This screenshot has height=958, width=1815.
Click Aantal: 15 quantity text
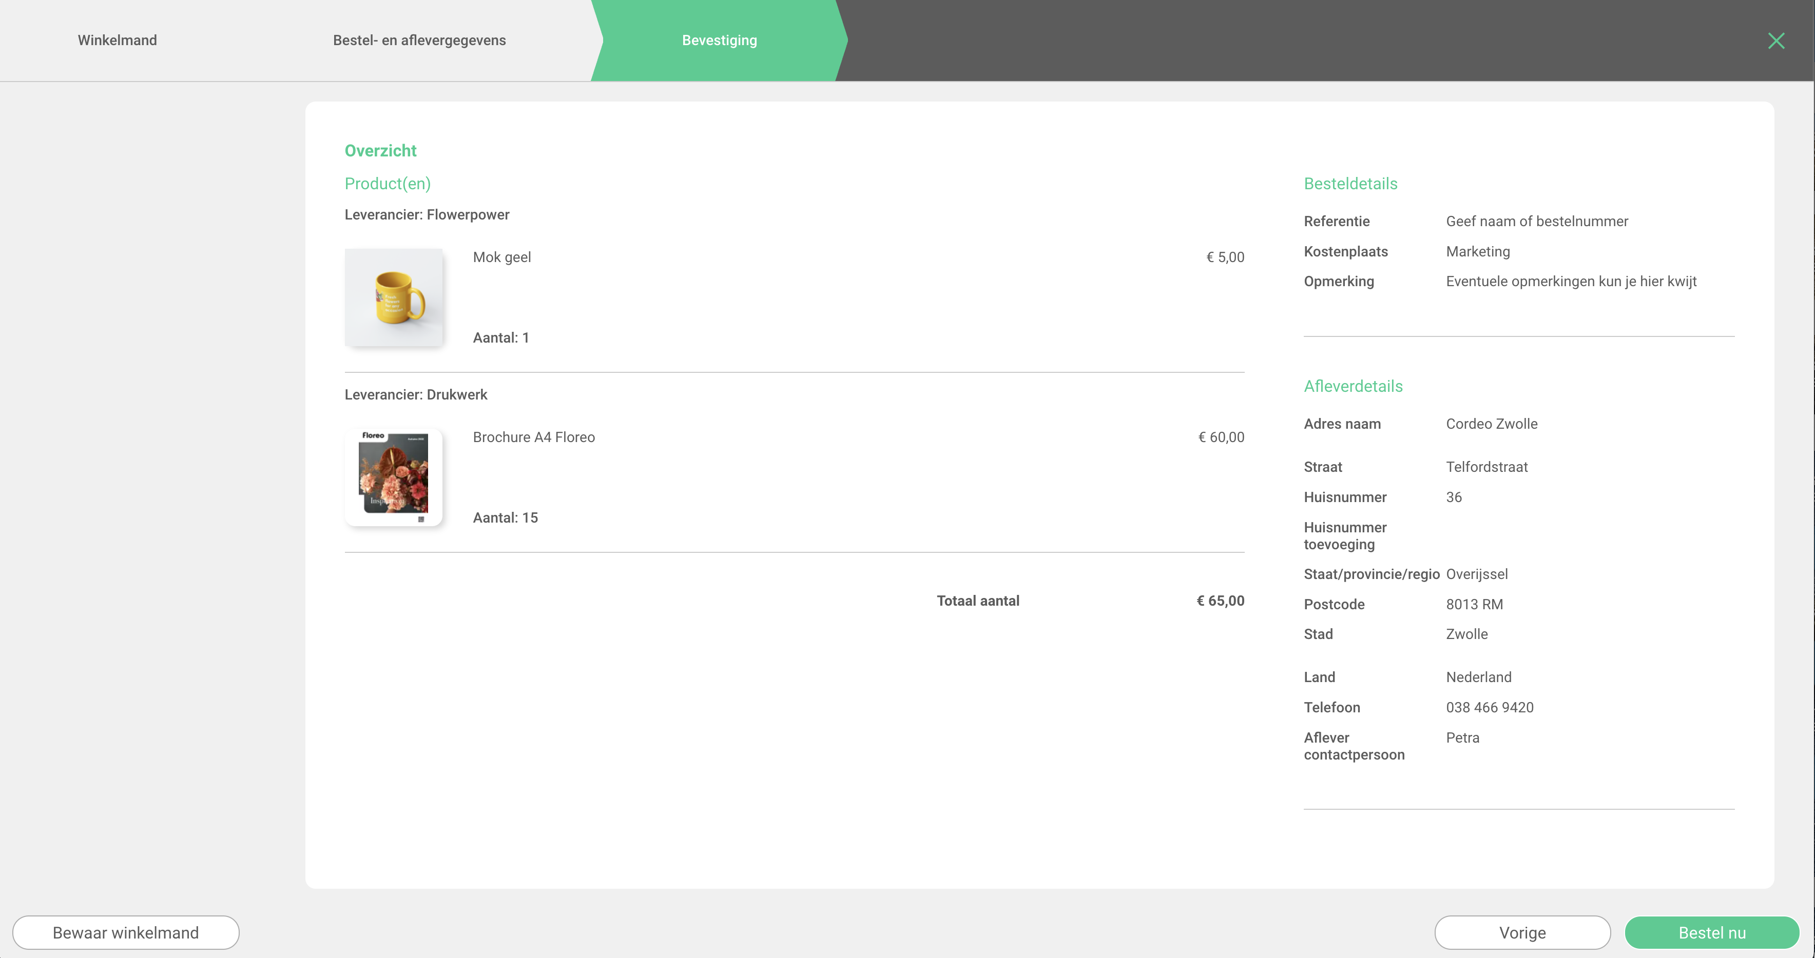(505, 518)
